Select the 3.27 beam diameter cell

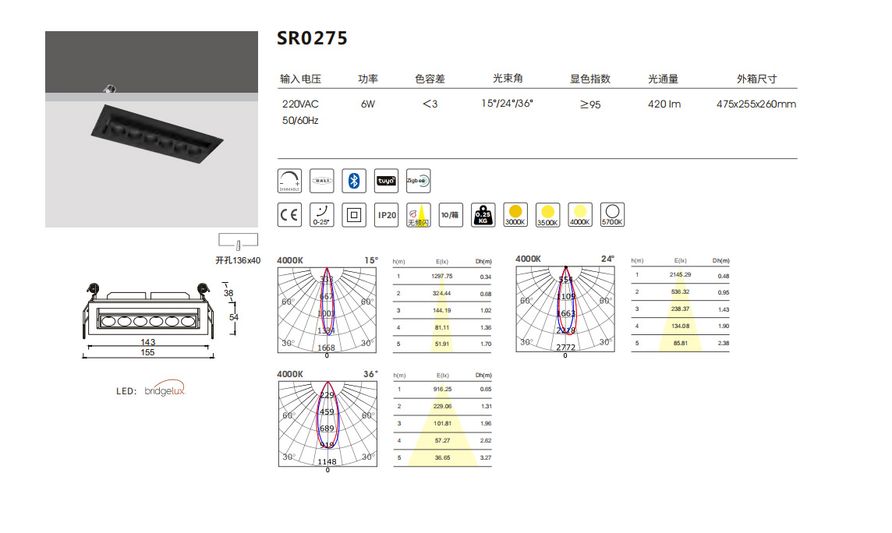[x=486, y=457]
